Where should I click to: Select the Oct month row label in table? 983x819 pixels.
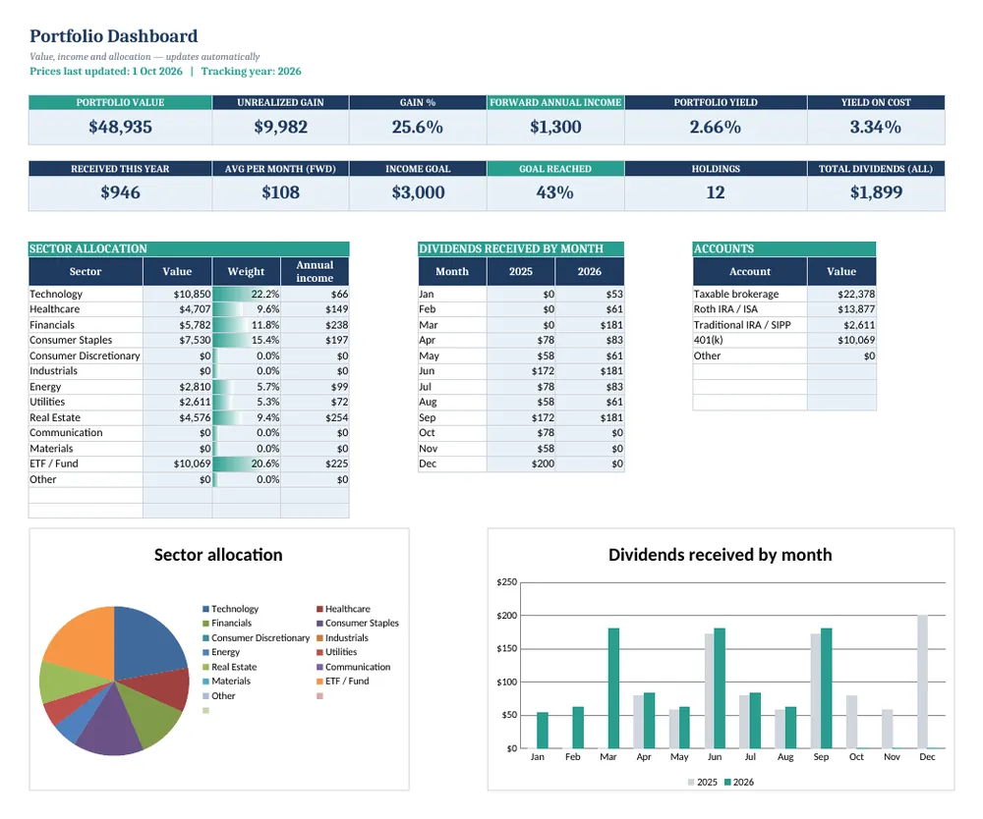coord(452,433)
